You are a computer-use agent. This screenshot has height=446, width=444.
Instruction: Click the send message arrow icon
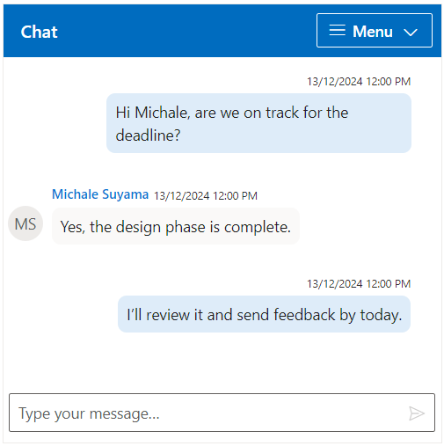[417, 413]
